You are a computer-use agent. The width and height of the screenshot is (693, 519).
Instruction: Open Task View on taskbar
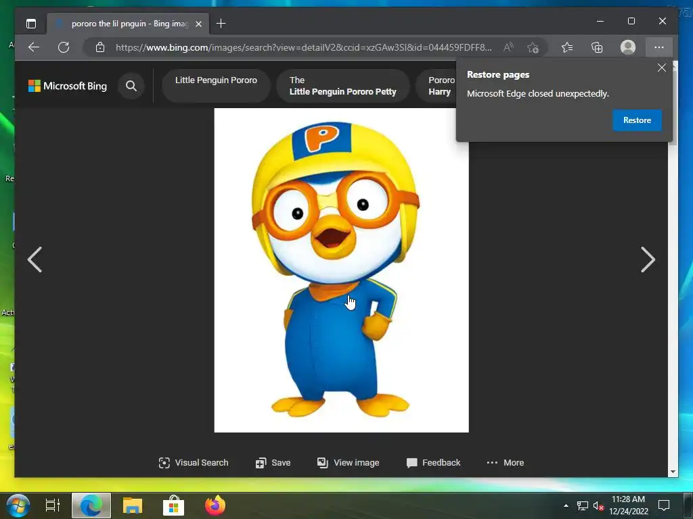tap(53, 505)
